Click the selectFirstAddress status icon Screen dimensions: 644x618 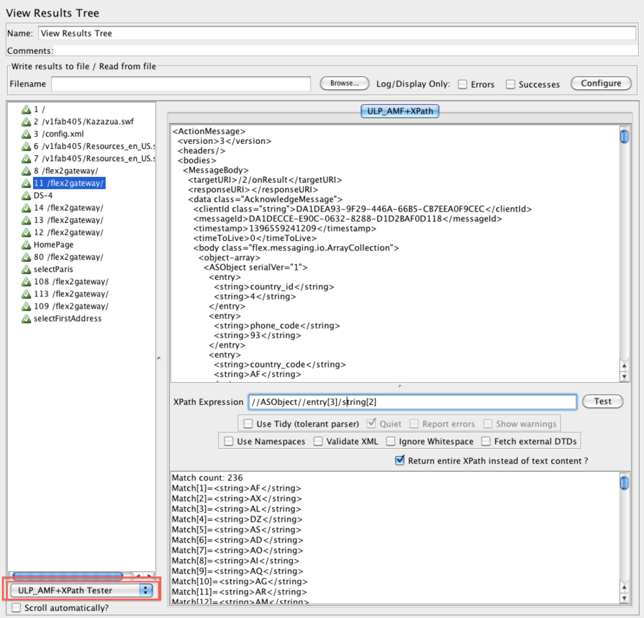pyautogui.click(x=26, y=319)
